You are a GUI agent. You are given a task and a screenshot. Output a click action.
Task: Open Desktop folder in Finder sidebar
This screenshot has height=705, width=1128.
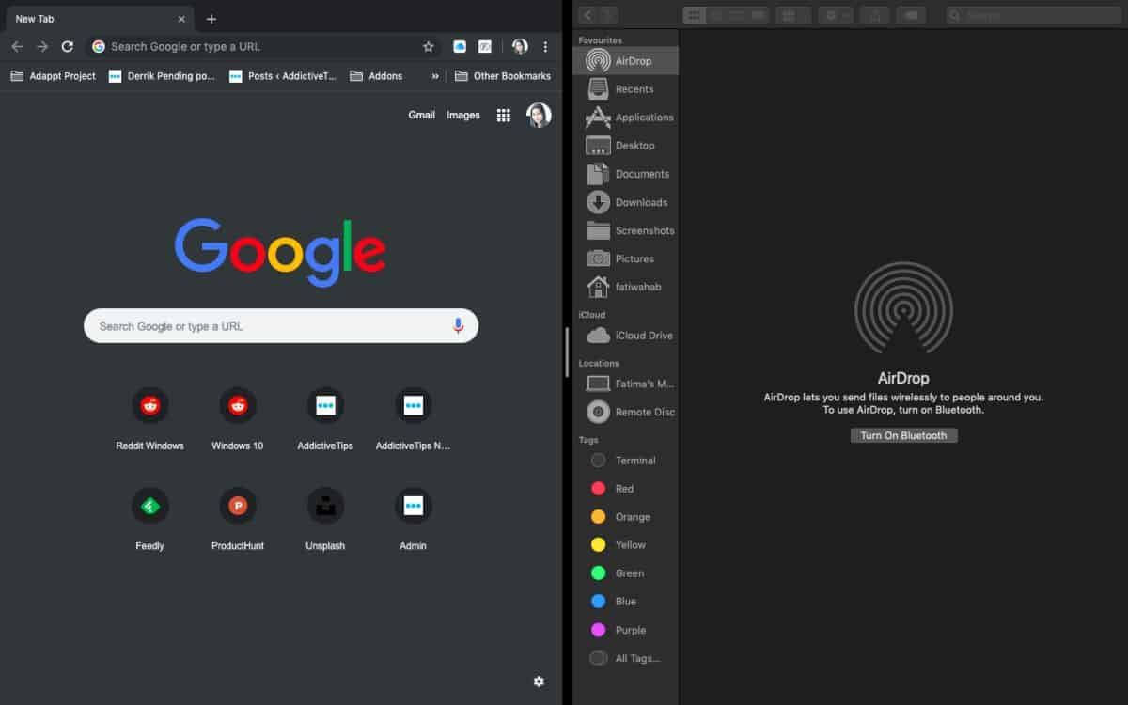pos(625,146)
